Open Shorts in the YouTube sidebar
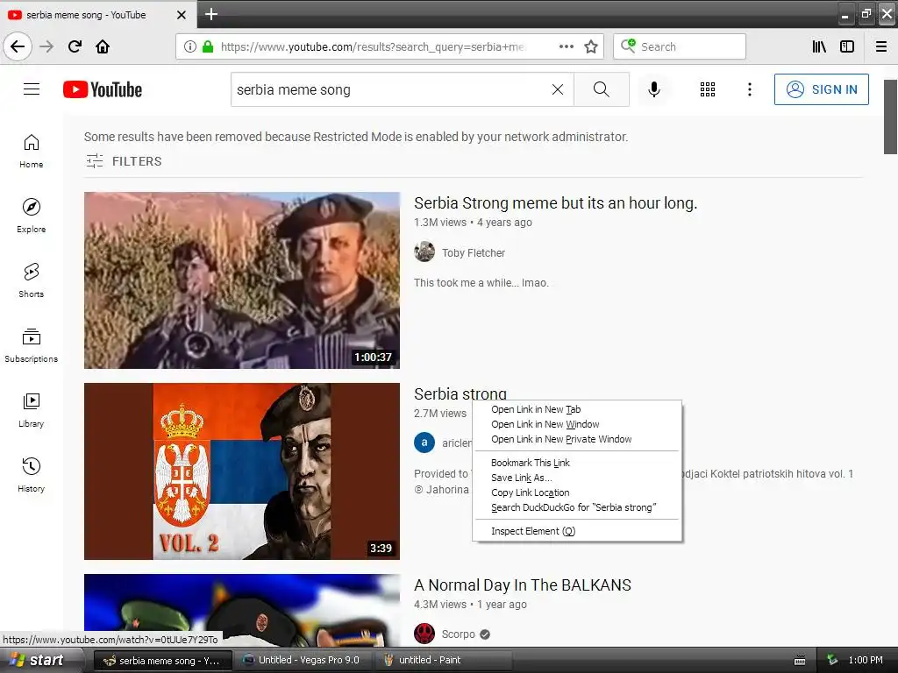 click(32, 280)
